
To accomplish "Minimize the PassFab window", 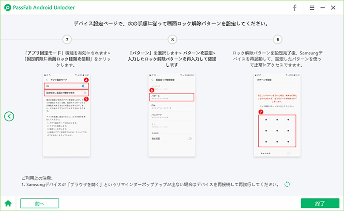I will (322, 8).
